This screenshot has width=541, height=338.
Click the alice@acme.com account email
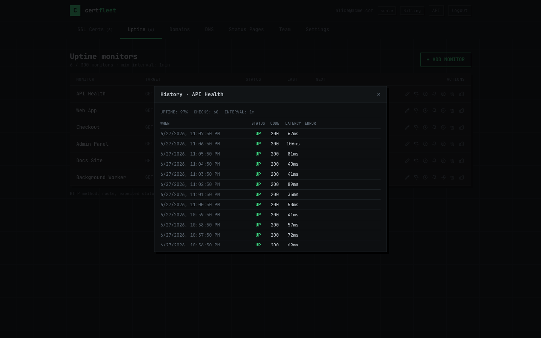(354, 11)
